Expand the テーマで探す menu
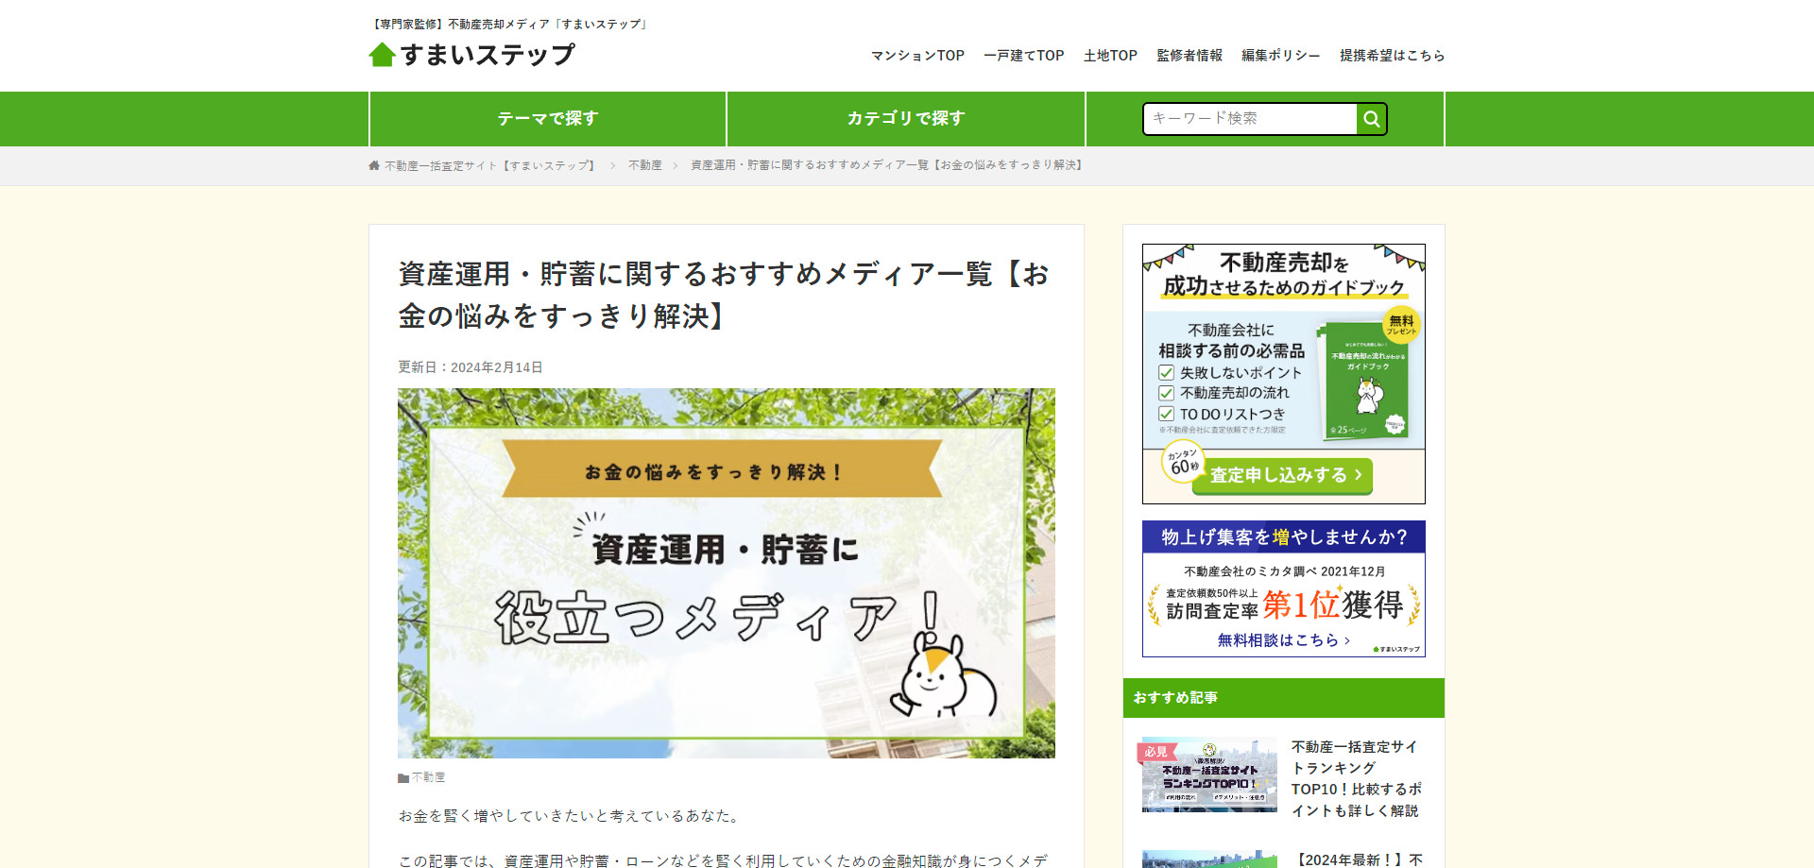Screen dimensions: 1814x868 pyautogui.click(x=548, y=119)
